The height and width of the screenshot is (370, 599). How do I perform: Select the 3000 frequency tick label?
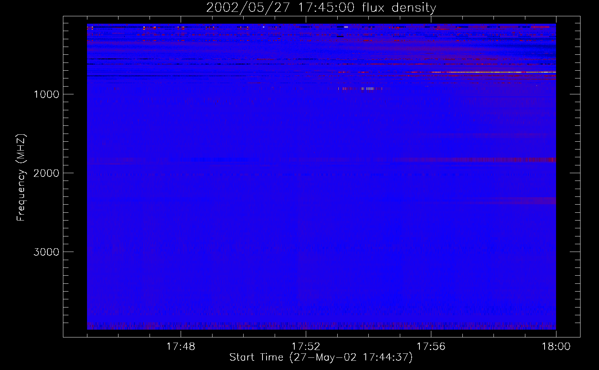pyautogui.click(x=46, y=252)
